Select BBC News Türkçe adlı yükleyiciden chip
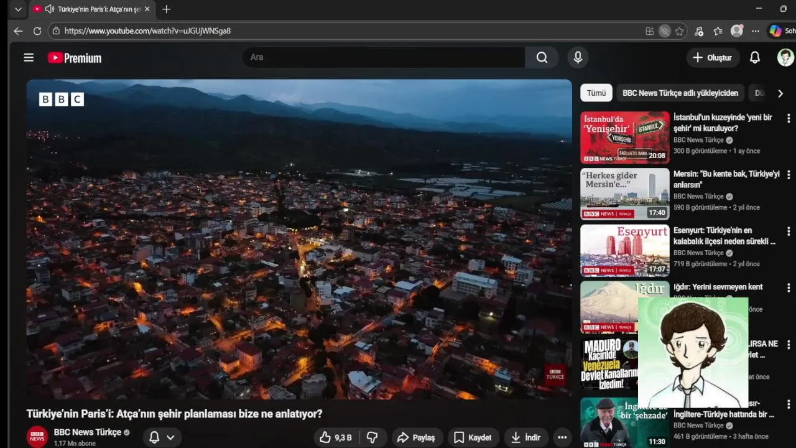796x448 pixels. point(680,93)
